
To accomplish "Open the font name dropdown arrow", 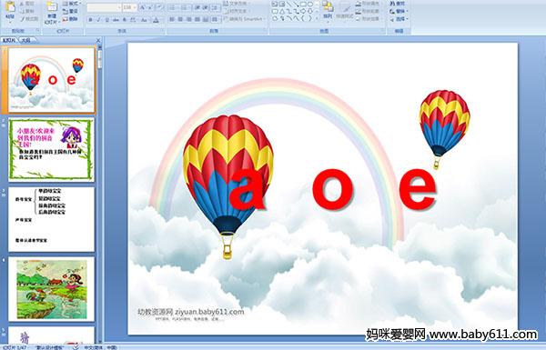I will tap(118, 7).
